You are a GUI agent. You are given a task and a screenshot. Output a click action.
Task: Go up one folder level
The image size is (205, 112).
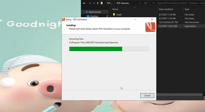(97, 3)
